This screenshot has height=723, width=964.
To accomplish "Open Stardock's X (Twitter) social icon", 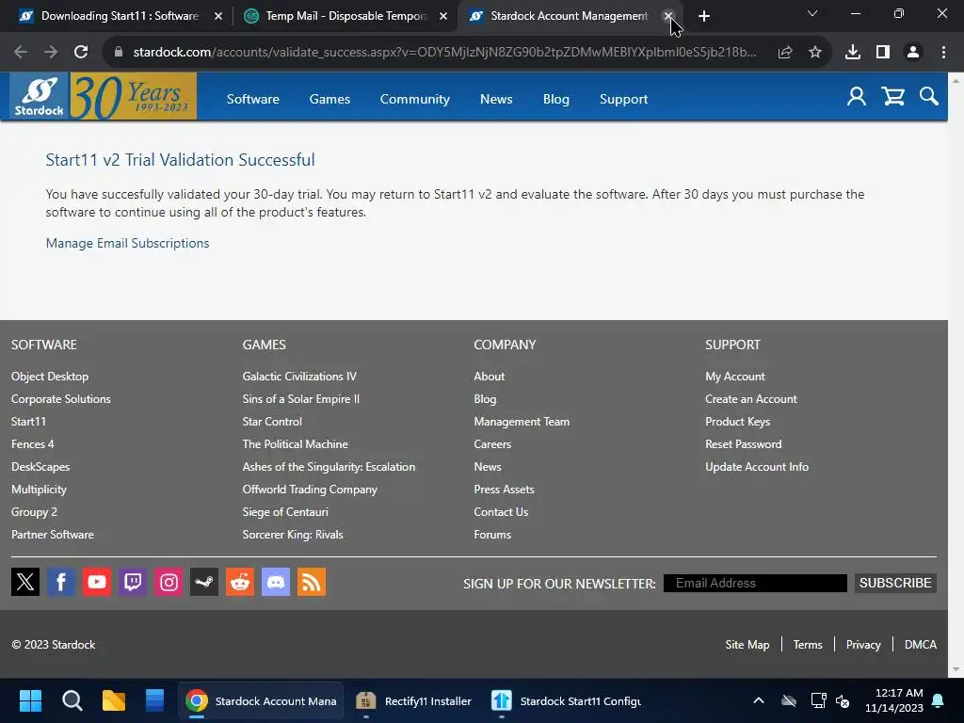I will click(x=25, y=582).
